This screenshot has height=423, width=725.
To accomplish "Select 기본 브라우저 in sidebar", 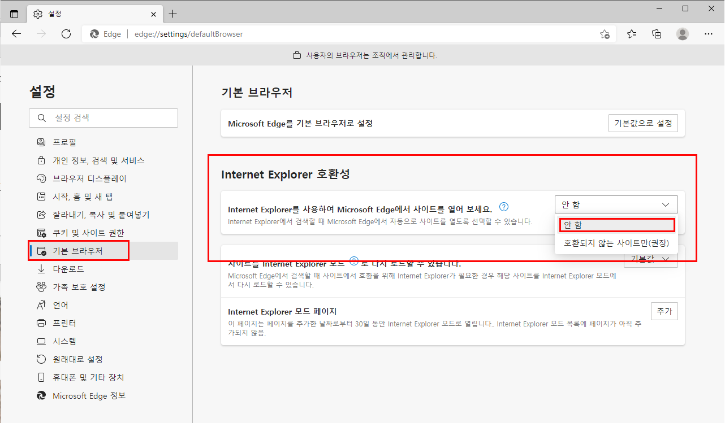I will 103,251.
